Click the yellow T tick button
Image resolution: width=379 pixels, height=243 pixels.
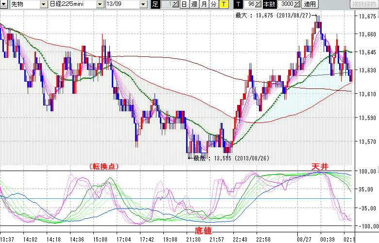click(x=223, y=4)
